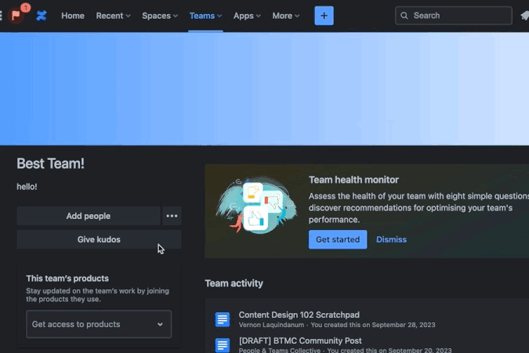Open Content Design 102 Scratchpad page

(299, 315)
